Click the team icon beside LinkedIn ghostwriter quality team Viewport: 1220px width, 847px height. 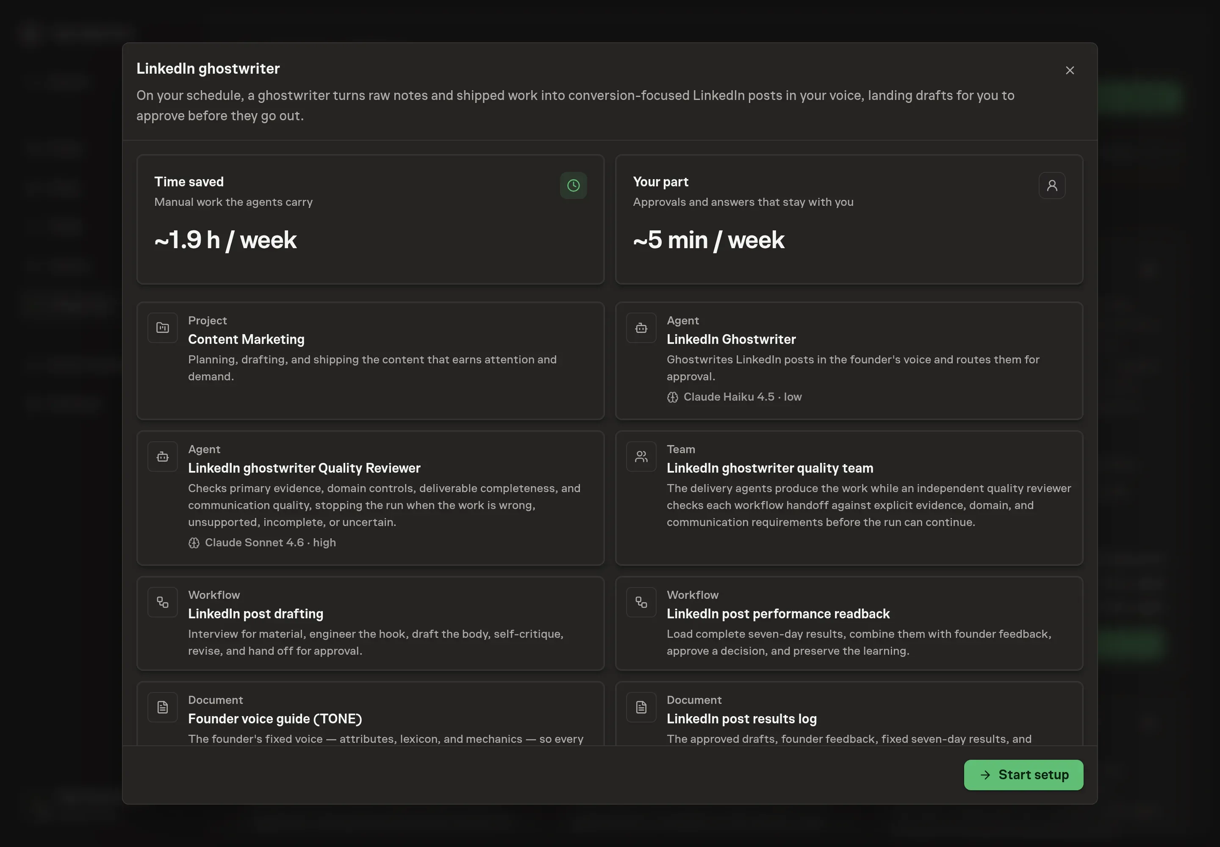pos(641,457)
